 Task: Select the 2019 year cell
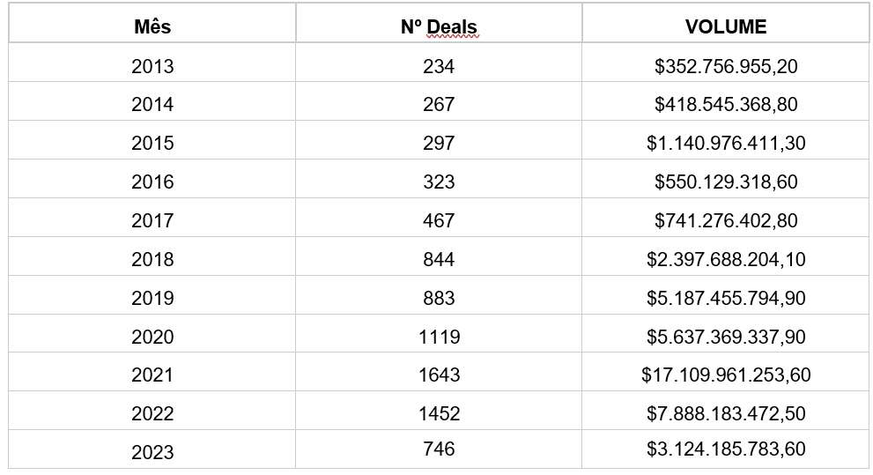click(152, 298)
